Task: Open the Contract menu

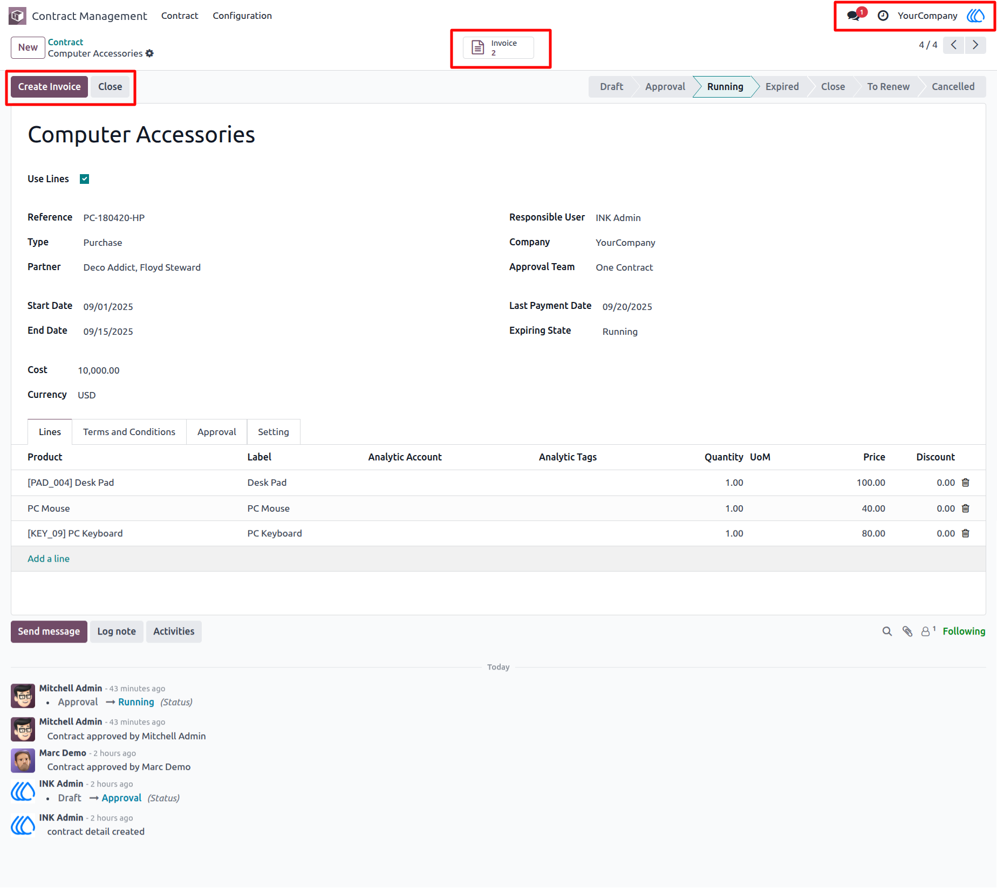Action: 180,16
